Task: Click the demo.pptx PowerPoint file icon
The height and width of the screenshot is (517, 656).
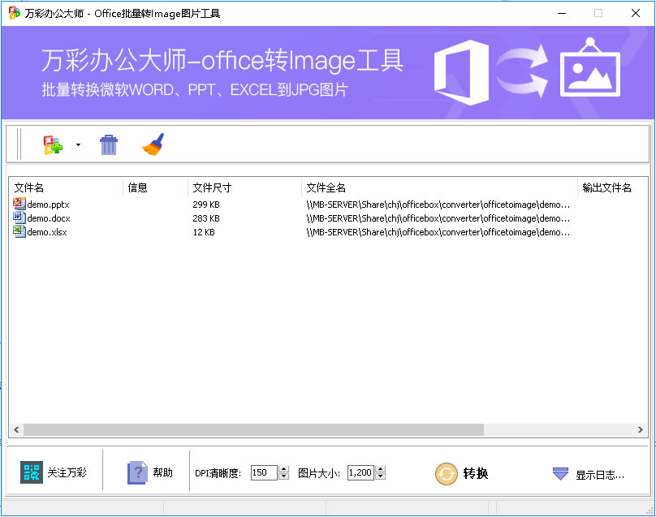Action: (x=19, y=204)
